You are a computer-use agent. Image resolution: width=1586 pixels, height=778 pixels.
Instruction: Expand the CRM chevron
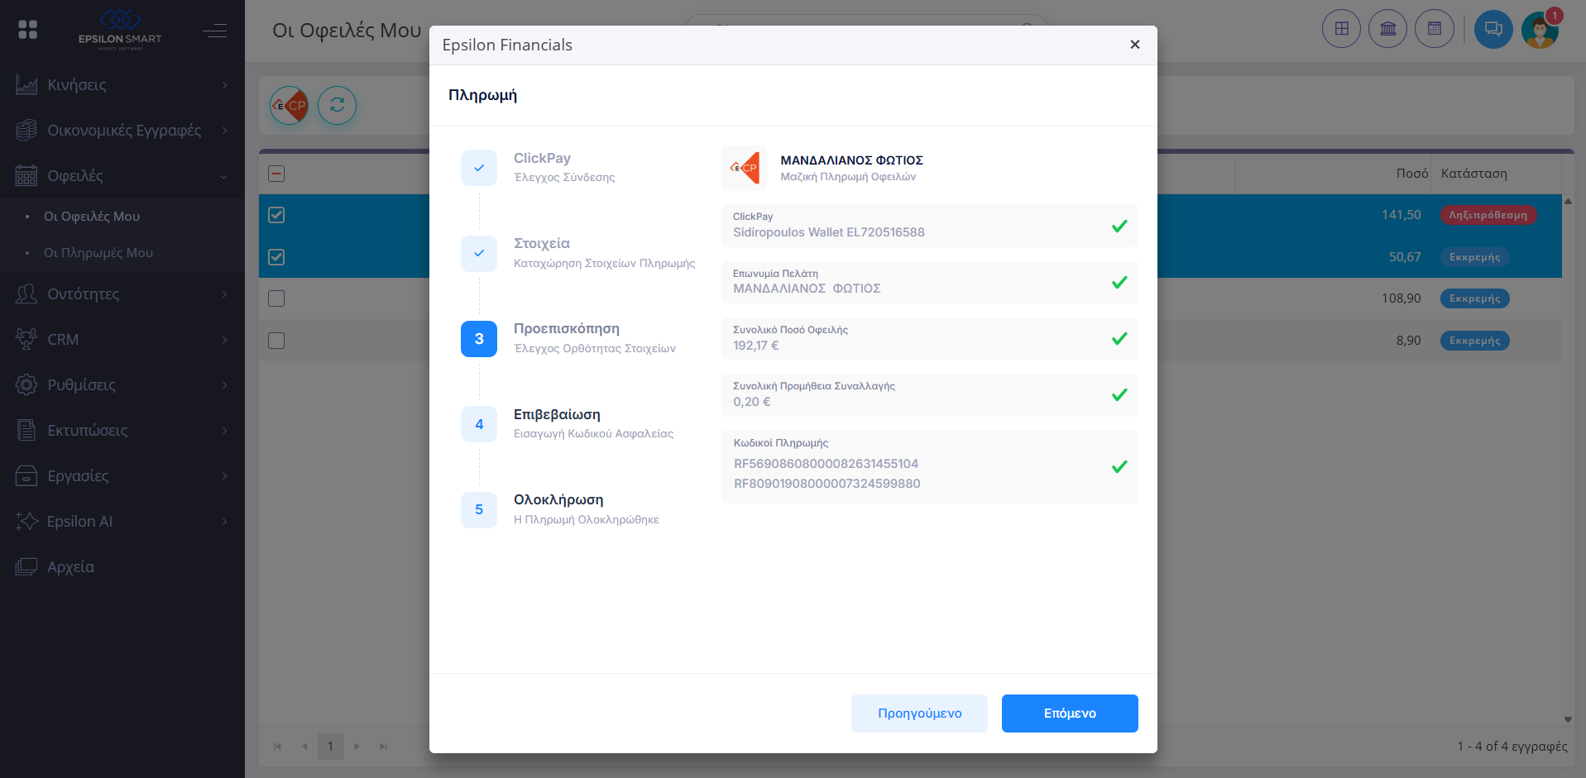click(225, 340)
